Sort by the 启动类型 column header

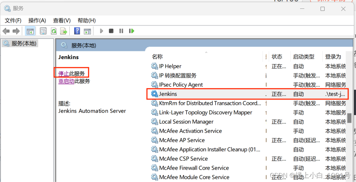[x=304, y=57]
